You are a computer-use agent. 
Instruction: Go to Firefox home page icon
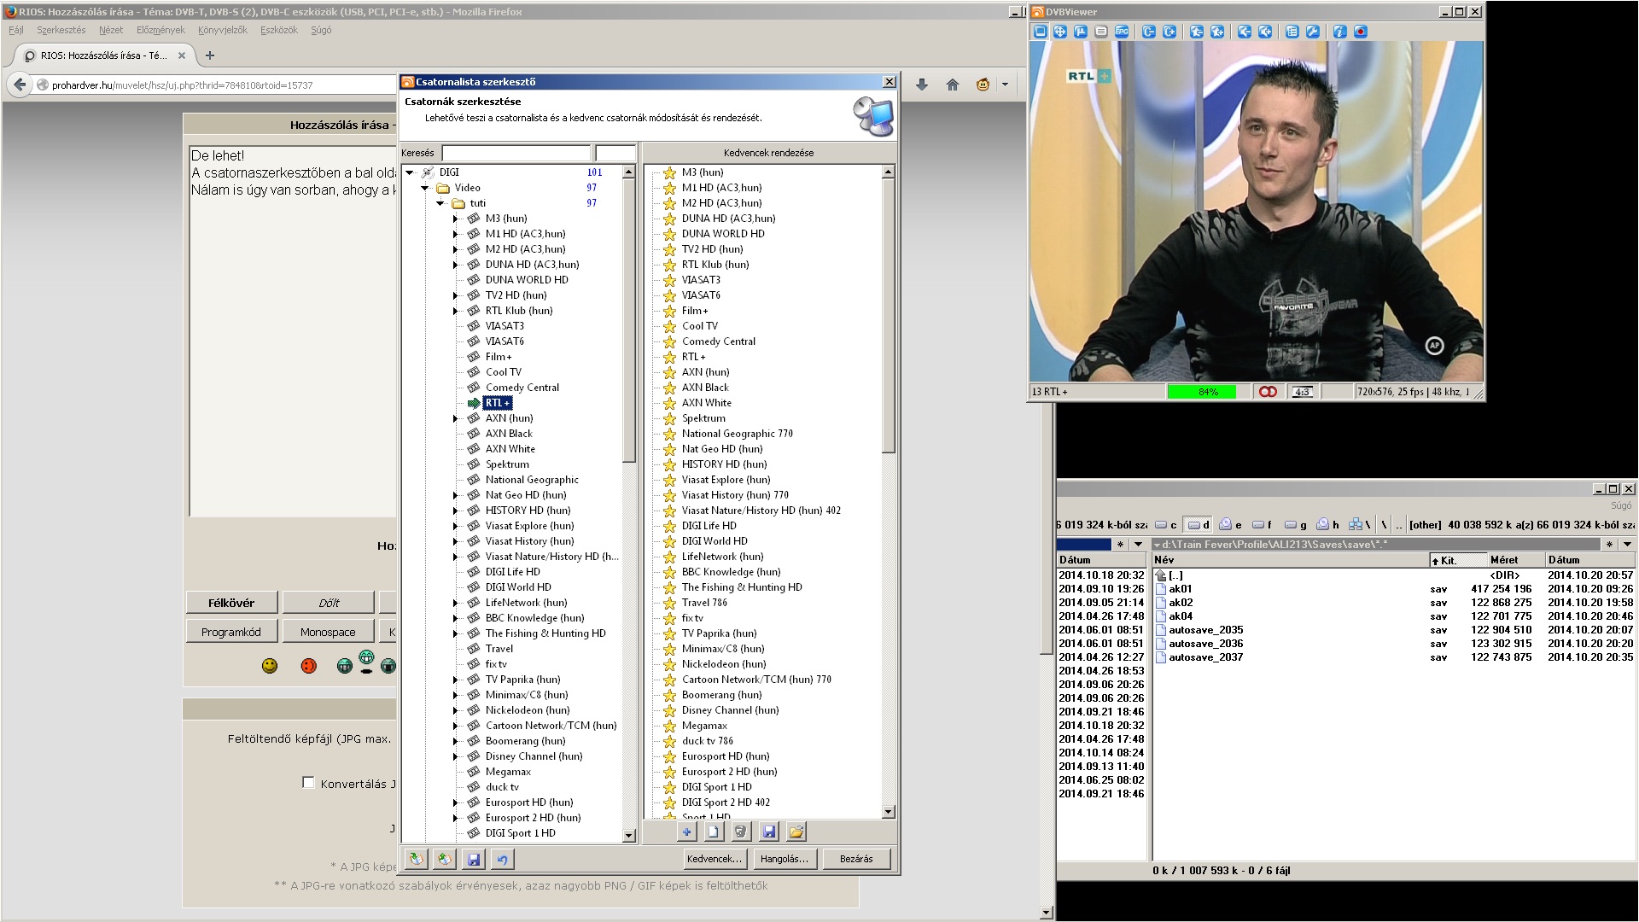pos(953,85)
